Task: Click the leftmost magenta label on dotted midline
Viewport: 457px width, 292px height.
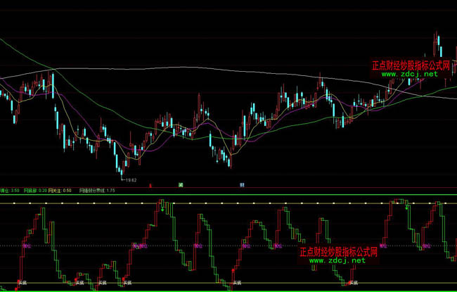Action: coord(27,246)
